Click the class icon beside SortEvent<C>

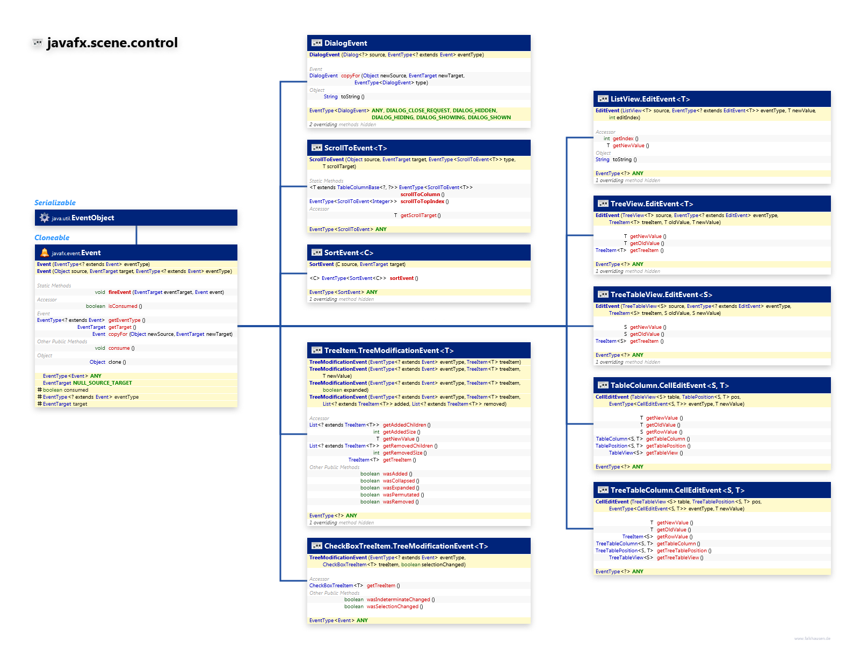point(317,253)
